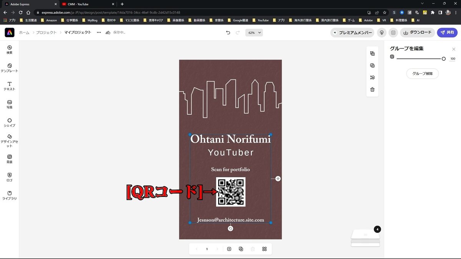Open the Amazon bookmark folder
The height and width of the screenshot is (259, 461).
49,20
